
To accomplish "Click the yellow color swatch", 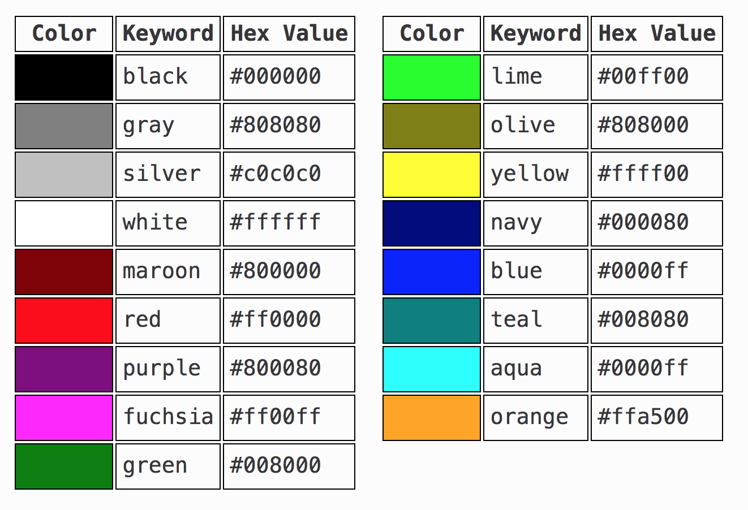I will pyautogui.click(x=432, y=175).
